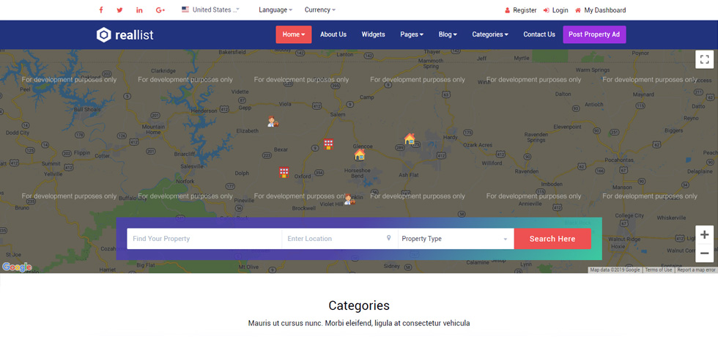
Task: Expand the Home menu
Action: (x=294, y=34)
